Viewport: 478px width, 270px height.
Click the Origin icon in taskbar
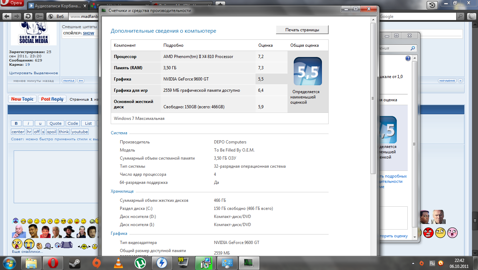pos(96,263)
